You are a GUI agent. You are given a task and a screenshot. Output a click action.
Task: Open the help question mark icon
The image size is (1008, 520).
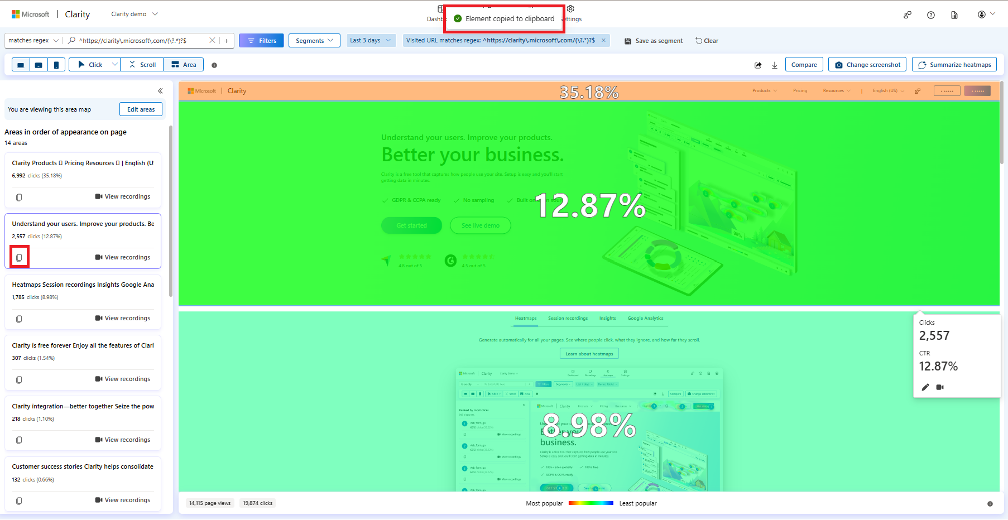(x=931, y=15)
